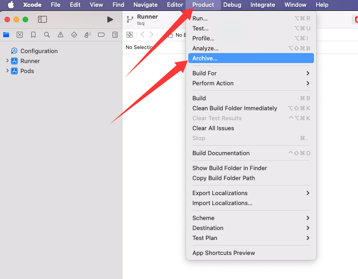
Task: Open the Destination submenu
Action: [250, 228]
